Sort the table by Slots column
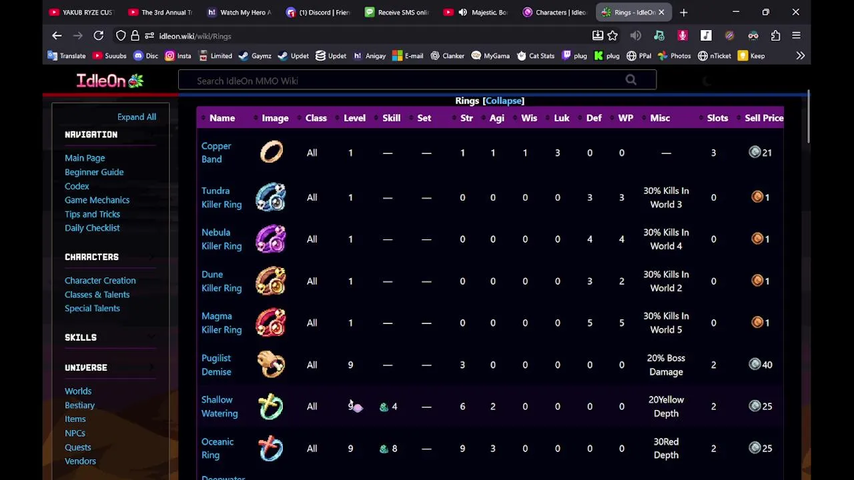Image resolution: width=854 pixels, height=480 pixels. pos(717,118)
